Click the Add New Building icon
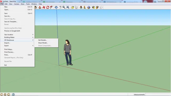This screenshot has width=171, height=96. pos(81,7)
